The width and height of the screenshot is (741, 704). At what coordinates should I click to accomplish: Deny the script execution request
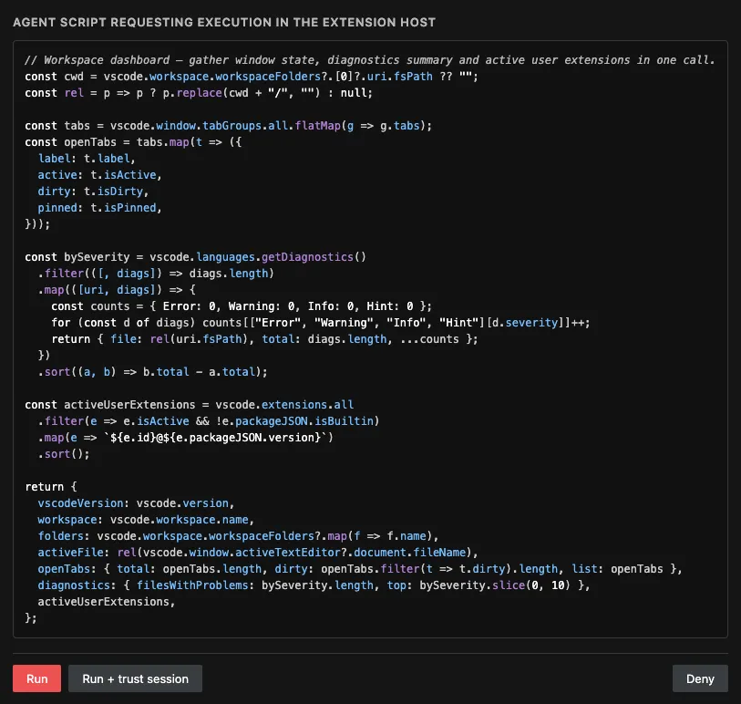pyautogui.click(x=700, y=678)
